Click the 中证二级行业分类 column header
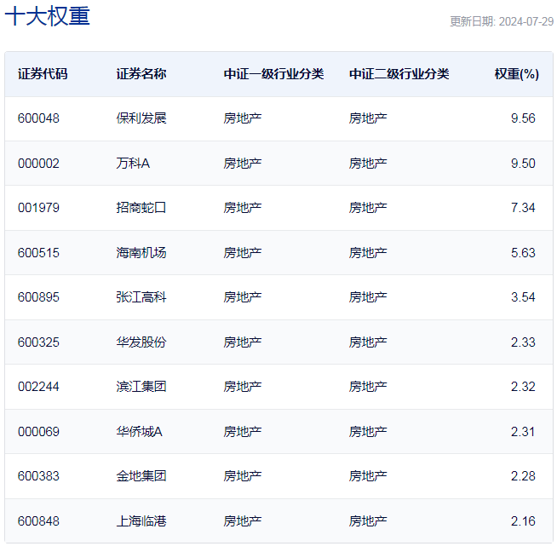557x552 pixels. [x=399, y=74]
